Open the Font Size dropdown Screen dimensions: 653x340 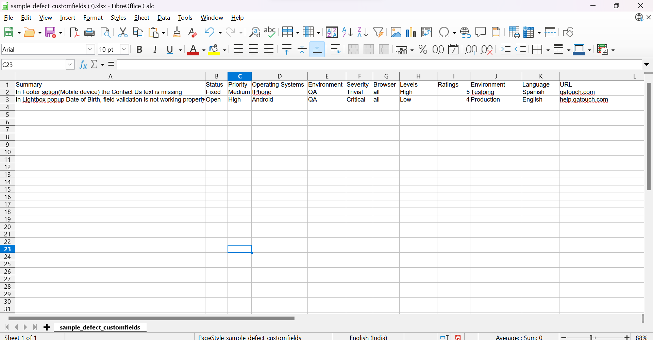[124, 50]
